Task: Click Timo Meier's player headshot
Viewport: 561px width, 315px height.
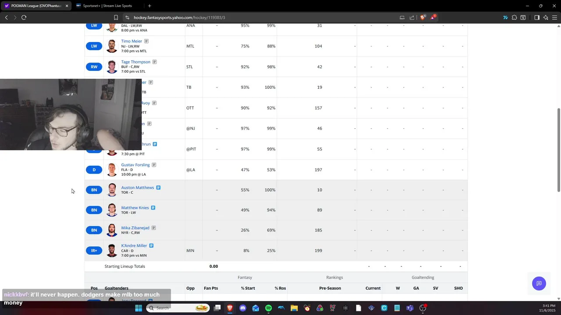Action: 112,46
